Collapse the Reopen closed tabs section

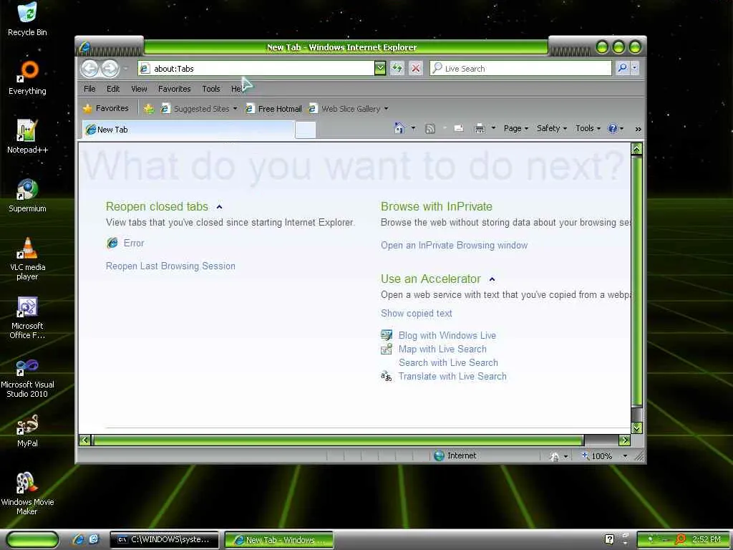tap(219, 207)
